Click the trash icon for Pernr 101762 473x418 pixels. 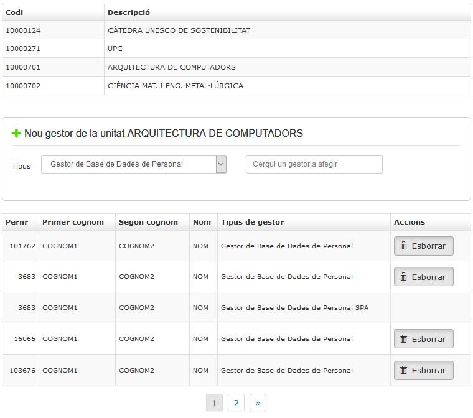click(x=403, y=246)
